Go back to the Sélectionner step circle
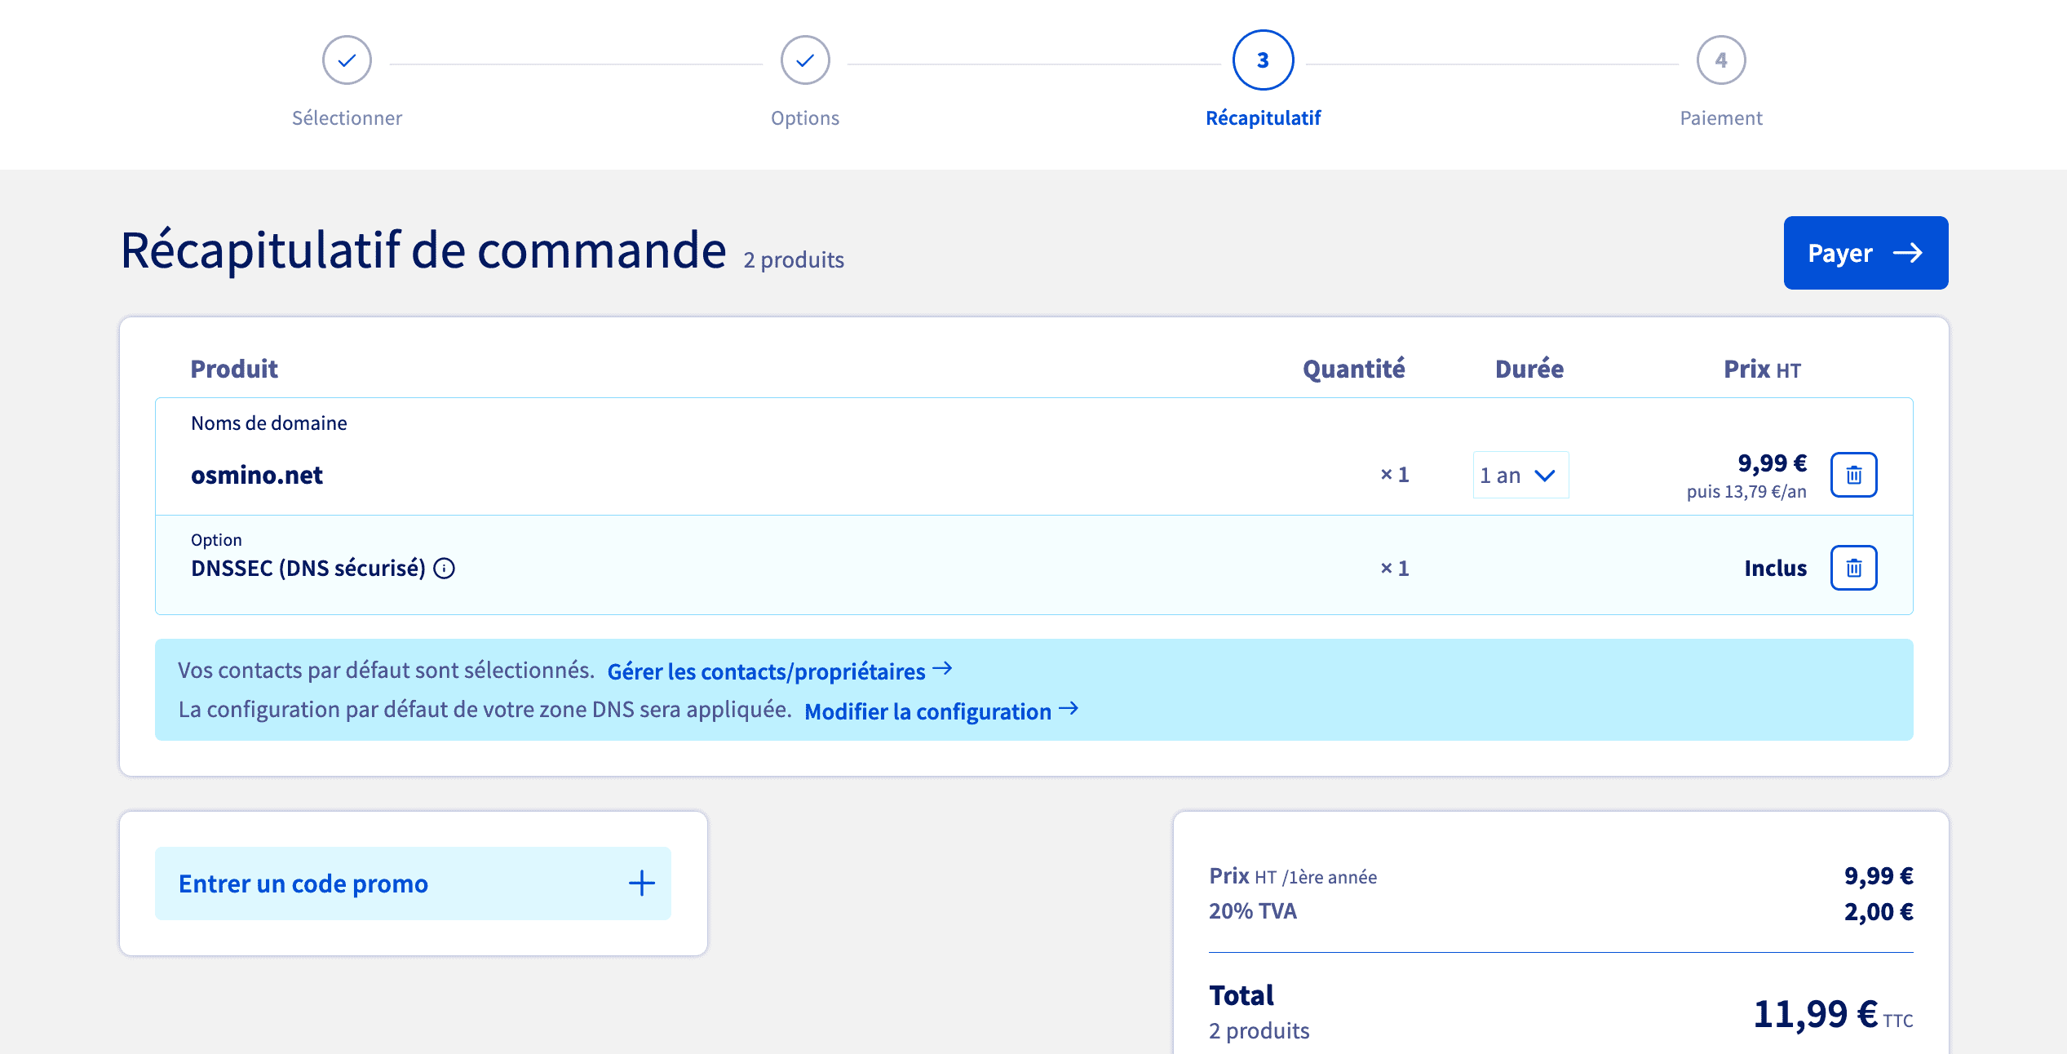The width and height of the screenshot is (2067, 1054). 347,60
